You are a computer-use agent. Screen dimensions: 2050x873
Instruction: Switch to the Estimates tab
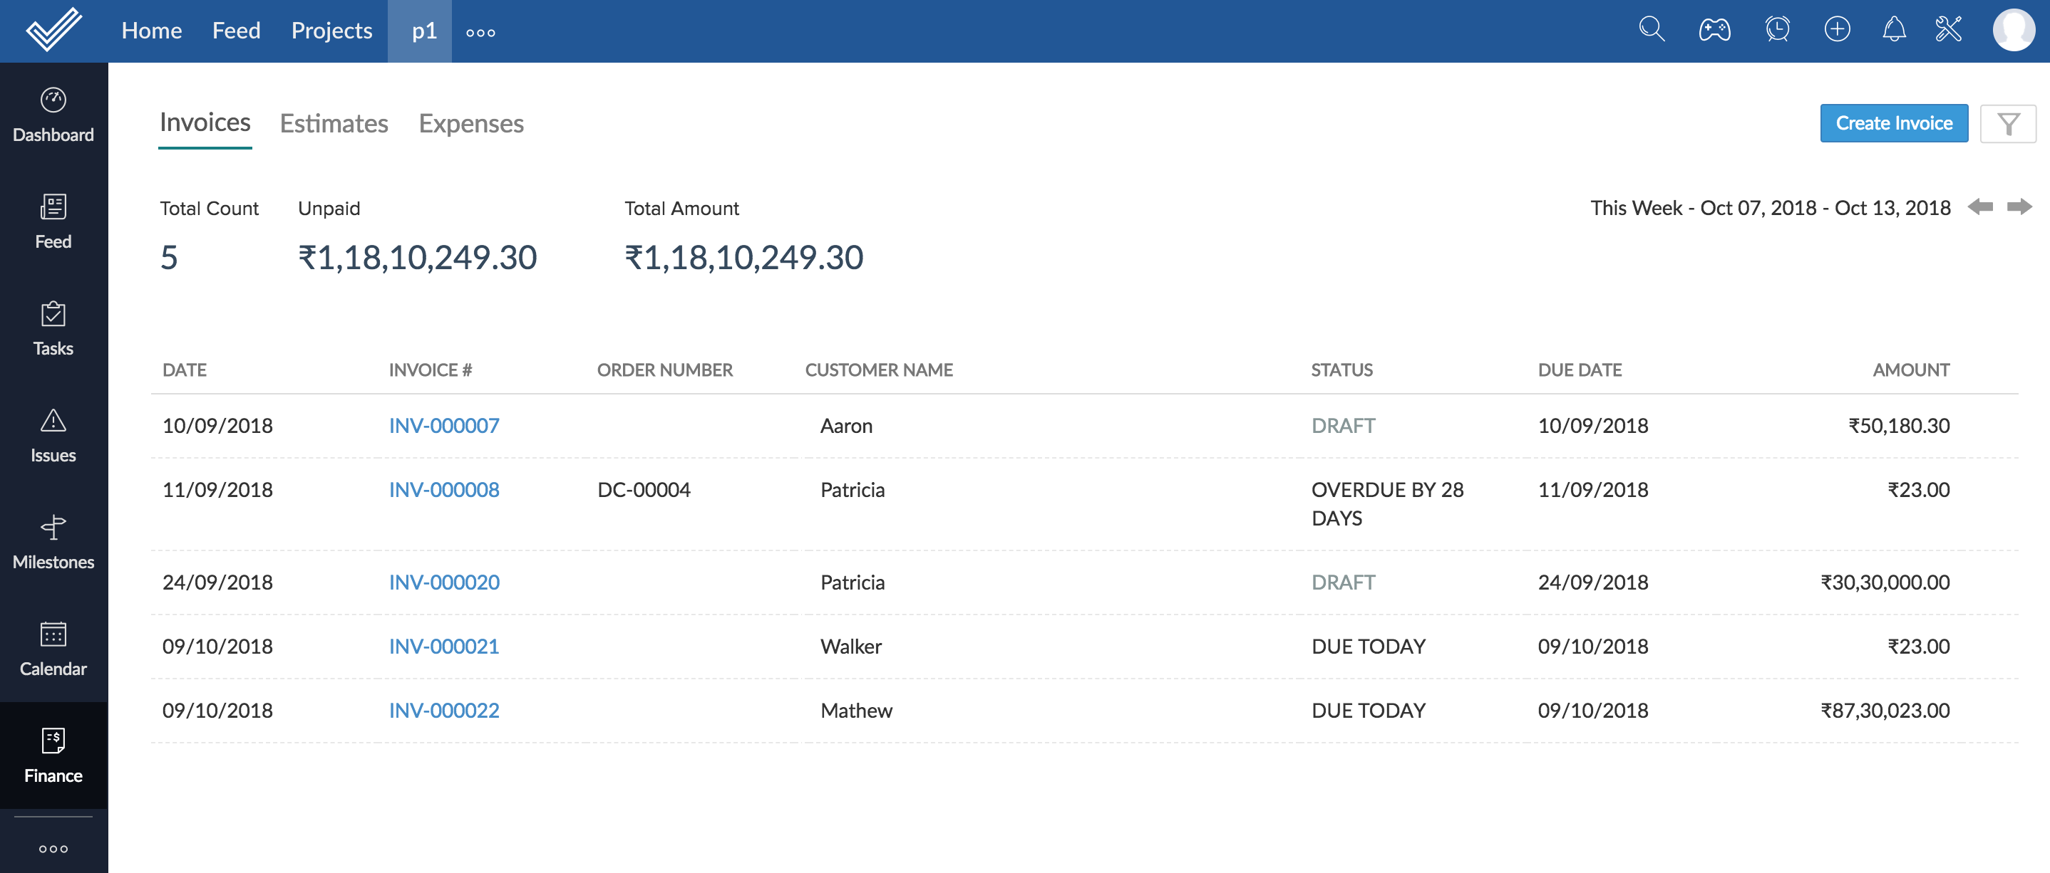334,124
